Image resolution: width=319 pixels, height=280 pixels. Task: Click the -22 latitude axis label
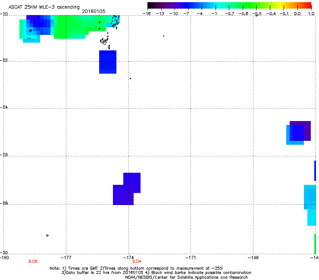[x=4, y=60]
